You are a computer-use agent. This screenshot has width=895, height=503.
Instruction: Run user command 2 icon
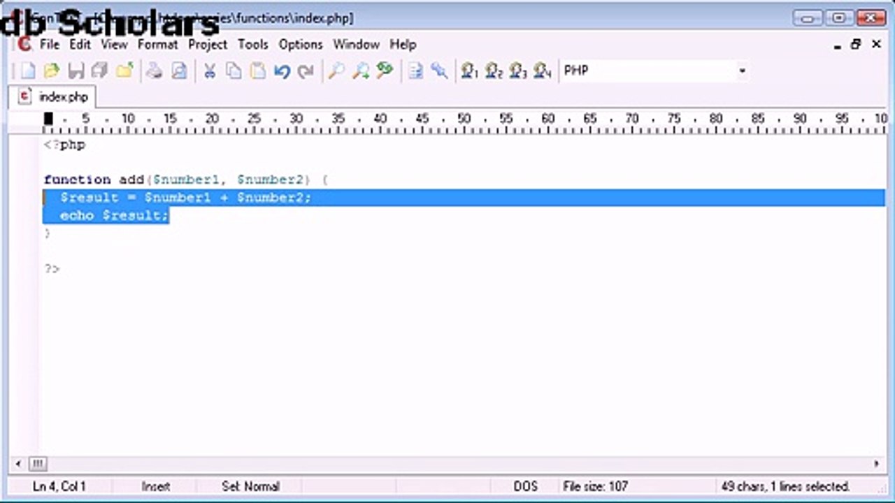coord(494,71)
